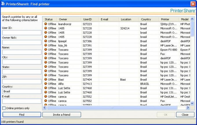Screen dimensions: 197x125
Task: Click Country field containing Brasil
Action: coord(22,91)
